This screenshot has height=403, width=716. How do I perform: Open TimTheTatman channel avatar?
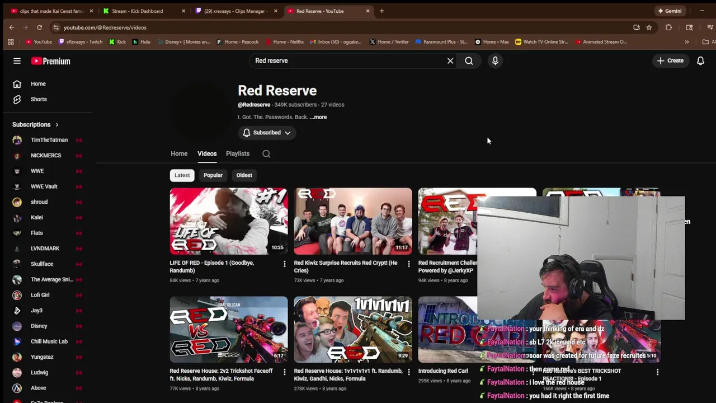[x=17, y=140]
